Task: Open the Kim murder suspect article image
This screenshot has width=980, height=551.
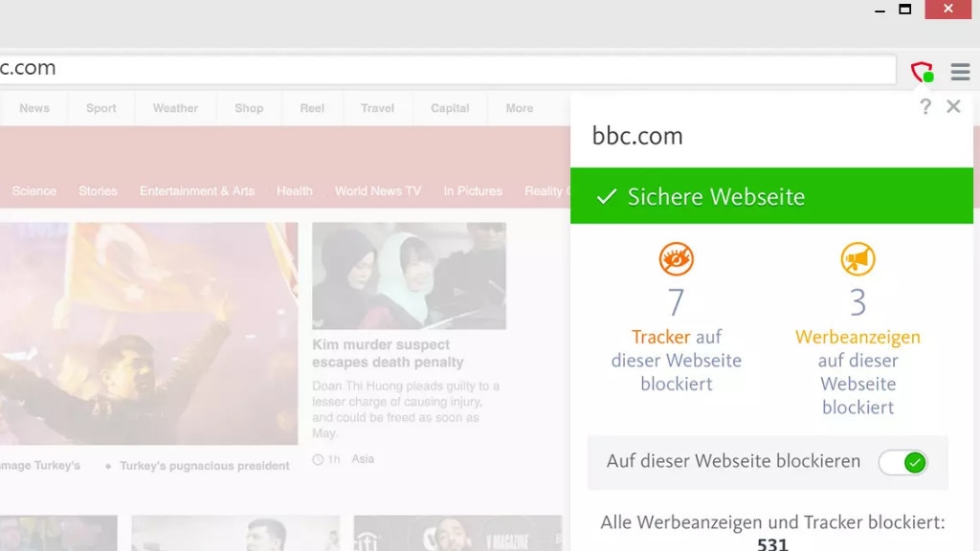Action: 409,275
